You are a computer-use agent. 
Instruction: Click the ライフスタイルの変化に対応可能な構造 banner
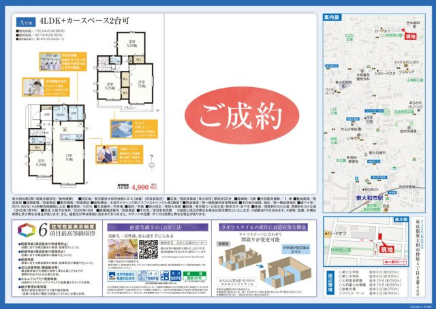263,227
